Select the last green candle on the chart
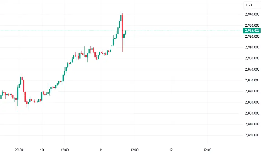 [x=125, y=32]
